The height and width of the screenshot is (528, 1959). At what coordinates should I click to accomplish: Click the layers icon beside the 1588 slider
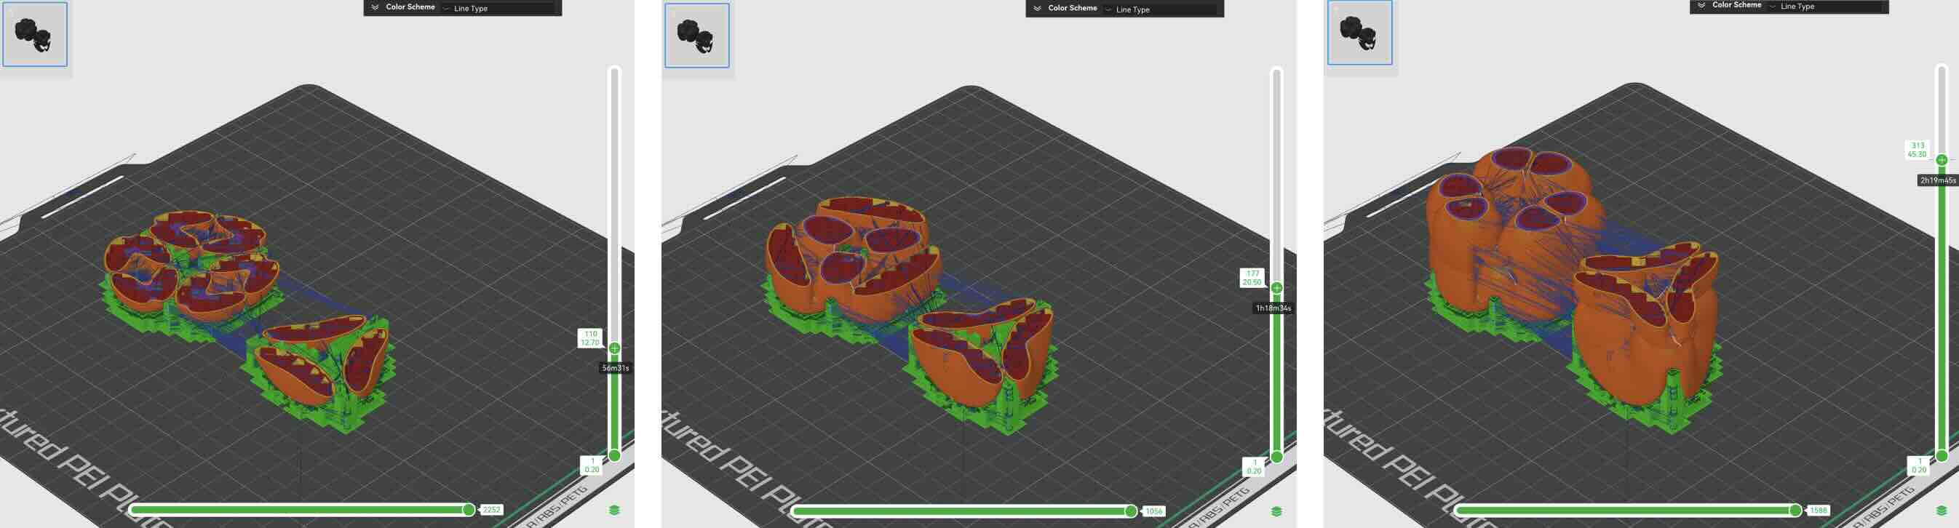(x=1941, y=510)
